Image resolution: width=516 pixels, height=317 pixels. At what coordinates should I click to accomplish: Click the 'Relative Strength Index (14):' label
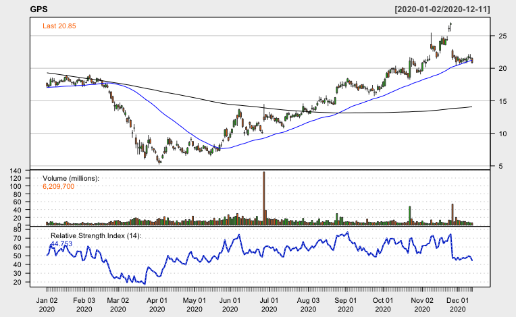tap(96, 235)
